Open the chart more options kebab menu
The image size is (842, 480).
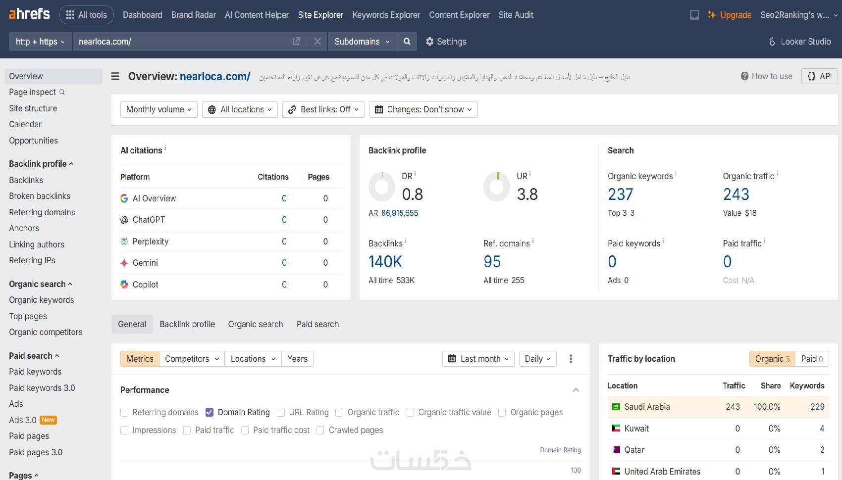[x=571, y=359]
